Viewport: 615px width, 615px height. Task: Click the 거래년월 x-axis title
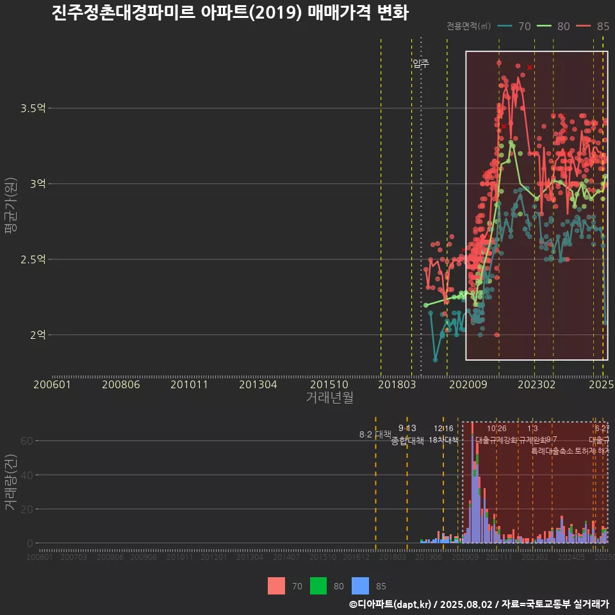pos(330,397)
